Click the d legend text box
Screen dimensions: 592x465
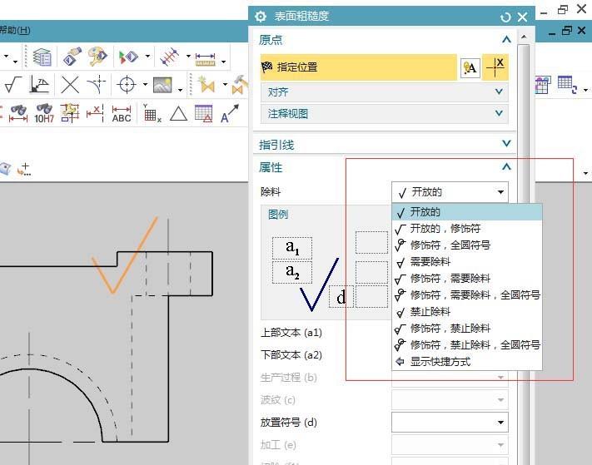pos(341,296)
